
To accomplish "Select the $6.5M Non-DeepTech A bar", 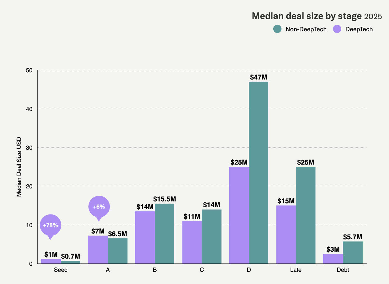I will 118,251.
